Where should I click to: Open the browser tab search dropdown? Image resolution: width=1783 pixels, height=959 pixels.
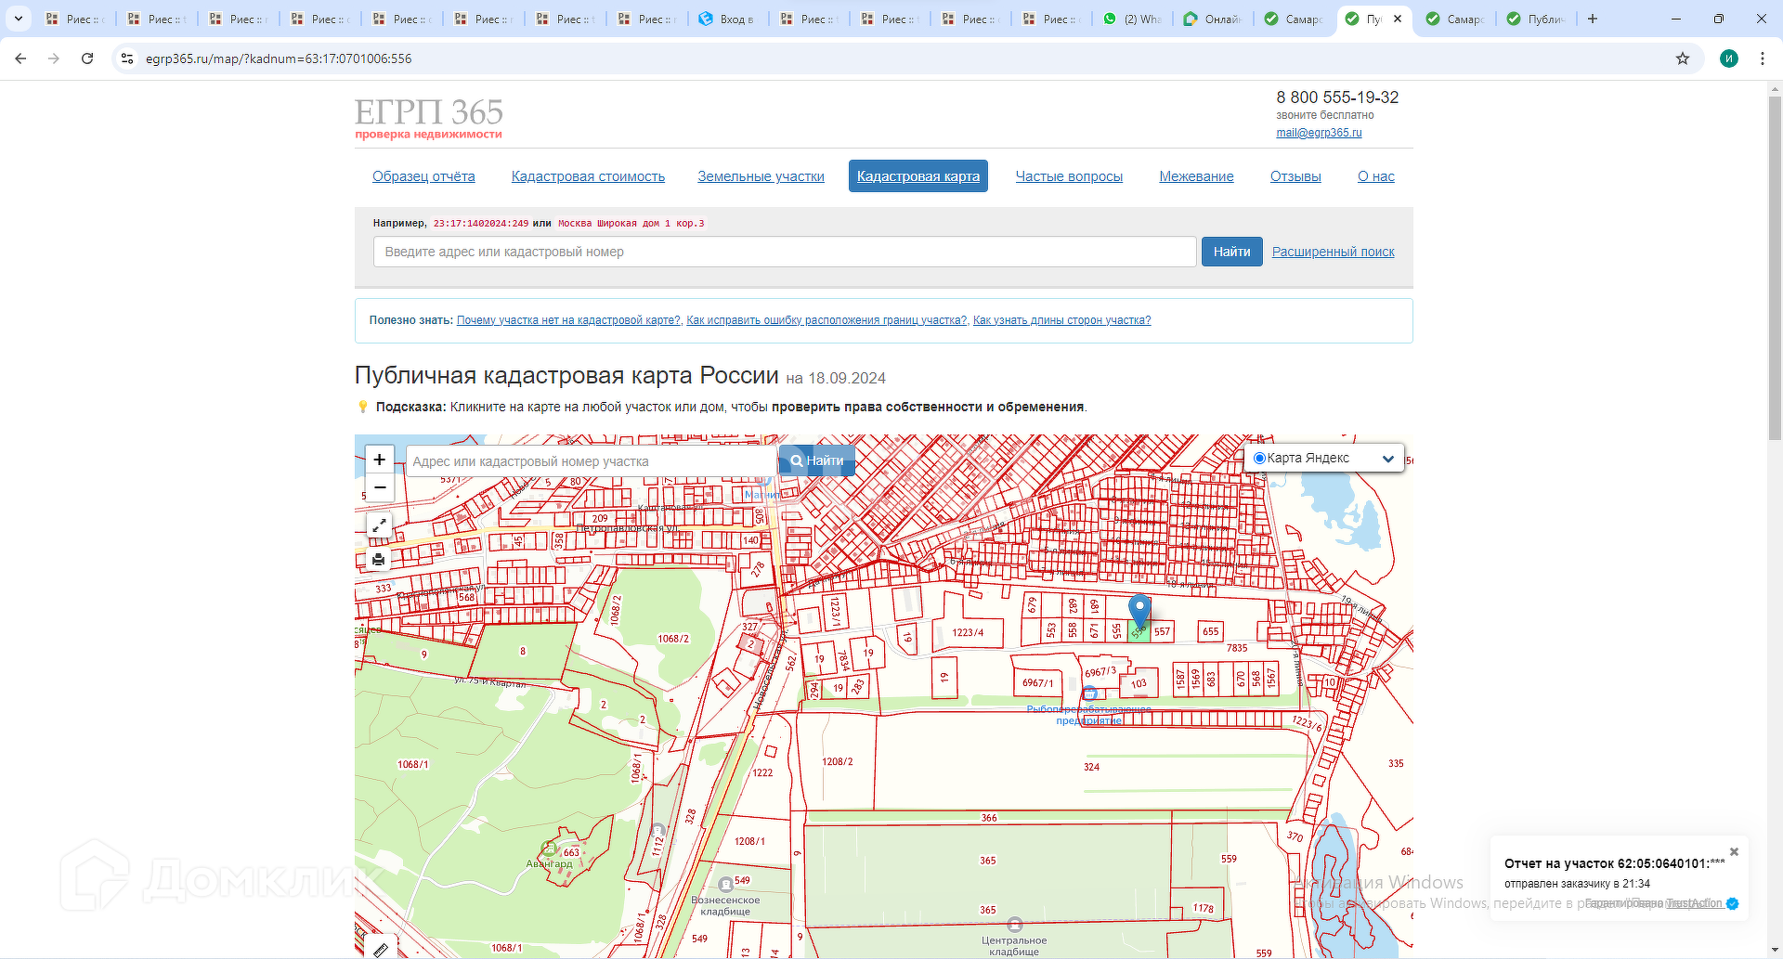click(18, 19)
